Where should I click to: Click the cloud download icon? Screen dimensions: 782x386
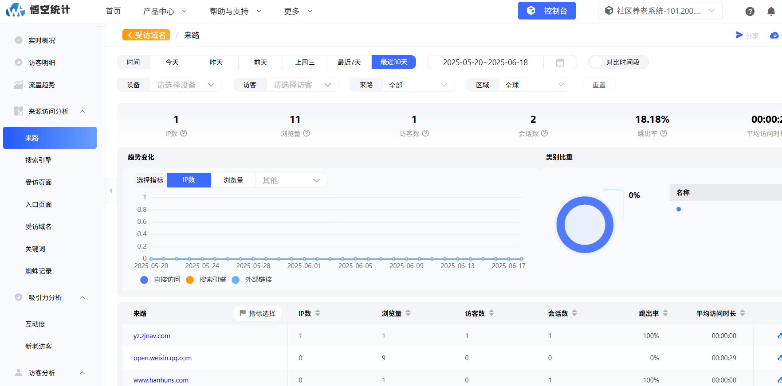(x=774, y=35)
